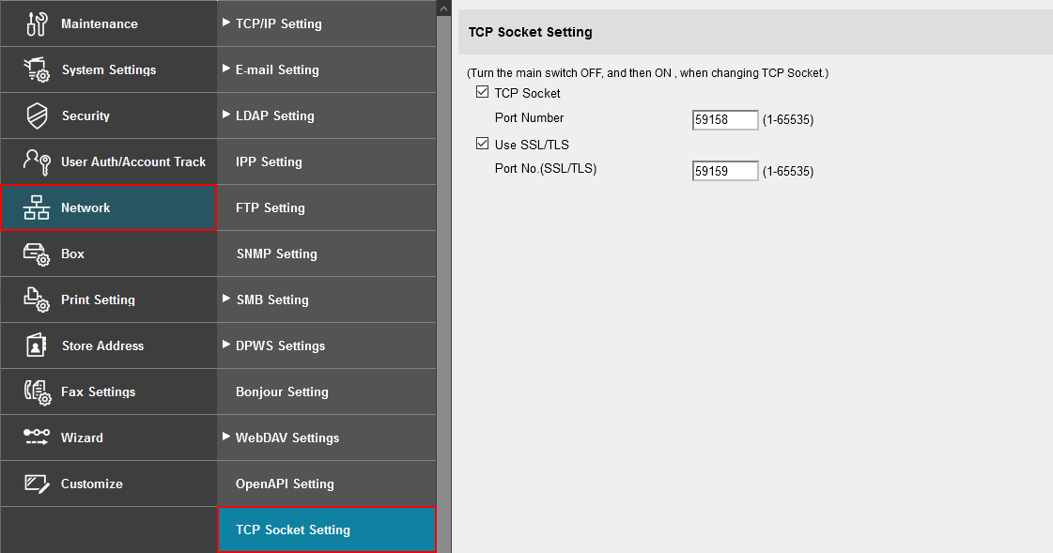Click the Print Setting icon

[x=37, y=300]
